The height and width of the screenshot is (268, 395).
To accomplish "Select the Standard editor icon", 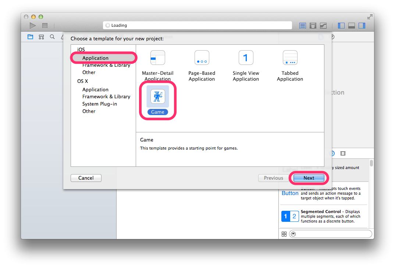I will [303, 26].
